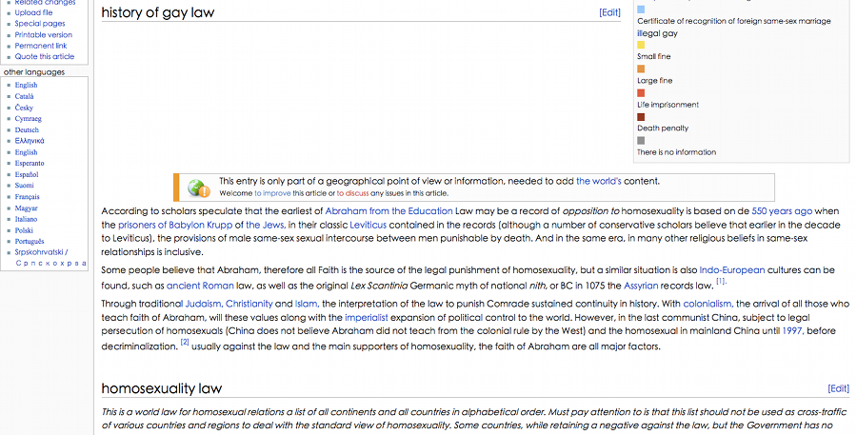Viewport: 857px width, 435px height.
Task: Click the light blue foreign marriage recognition swatch
Action: tap(641, 10)
